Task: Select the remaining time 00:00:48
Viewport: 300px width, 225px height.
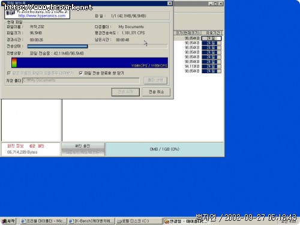Action: (x=122, y=40)
